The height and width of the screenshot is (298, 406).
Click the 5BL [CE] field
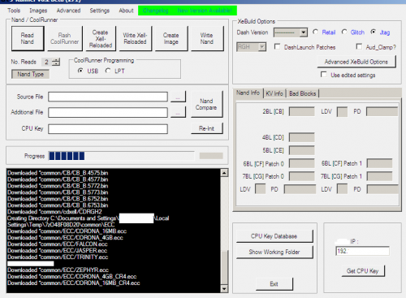click(302, 150)
